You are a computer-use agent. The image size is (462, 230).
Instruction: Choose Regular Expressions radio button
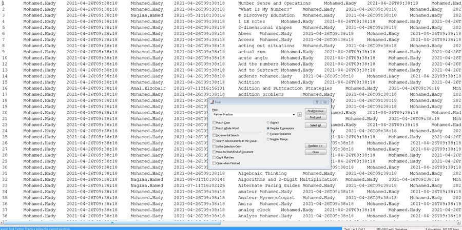268,128
